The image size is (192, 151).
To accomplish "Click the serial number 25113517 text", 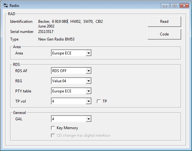I will pyautogui.click(x=46, y=32).
